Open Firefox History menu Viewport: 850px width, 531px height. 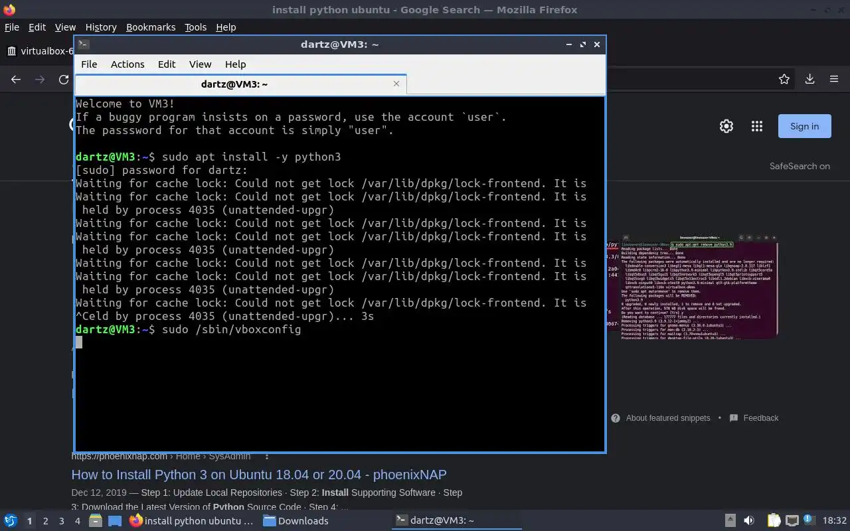coord(101,27)
